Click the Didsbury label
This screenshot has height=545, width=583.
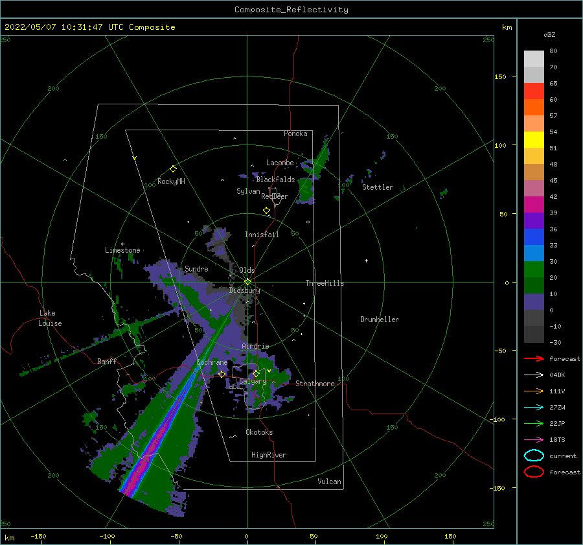coord(245,290)
